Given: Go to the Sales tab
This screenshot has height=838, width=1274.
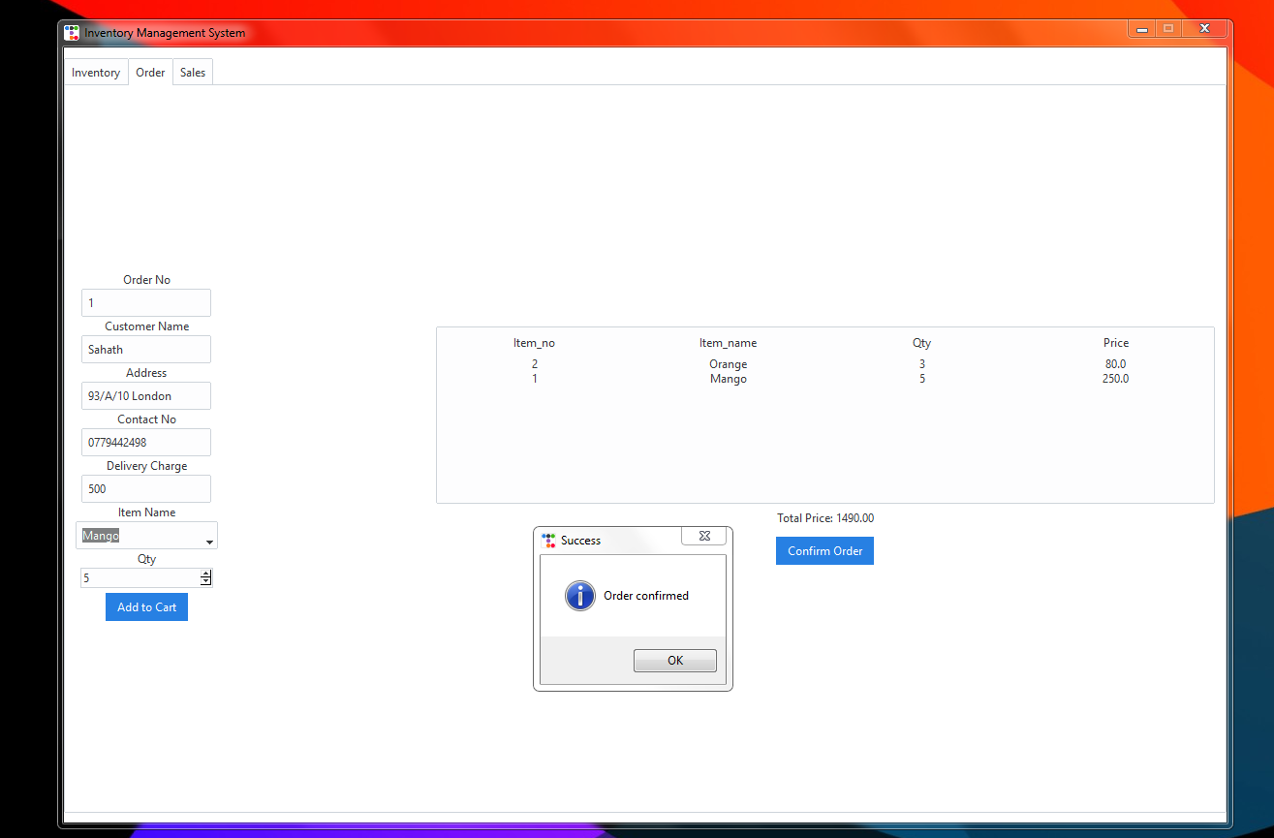Looking at the screenshot, I should pos(193,73).
